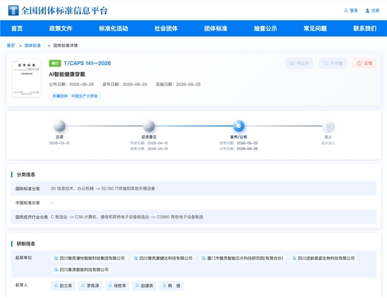Open the 联系我们 menu item
Screen dimensions: 387x298
coord(365,29)
